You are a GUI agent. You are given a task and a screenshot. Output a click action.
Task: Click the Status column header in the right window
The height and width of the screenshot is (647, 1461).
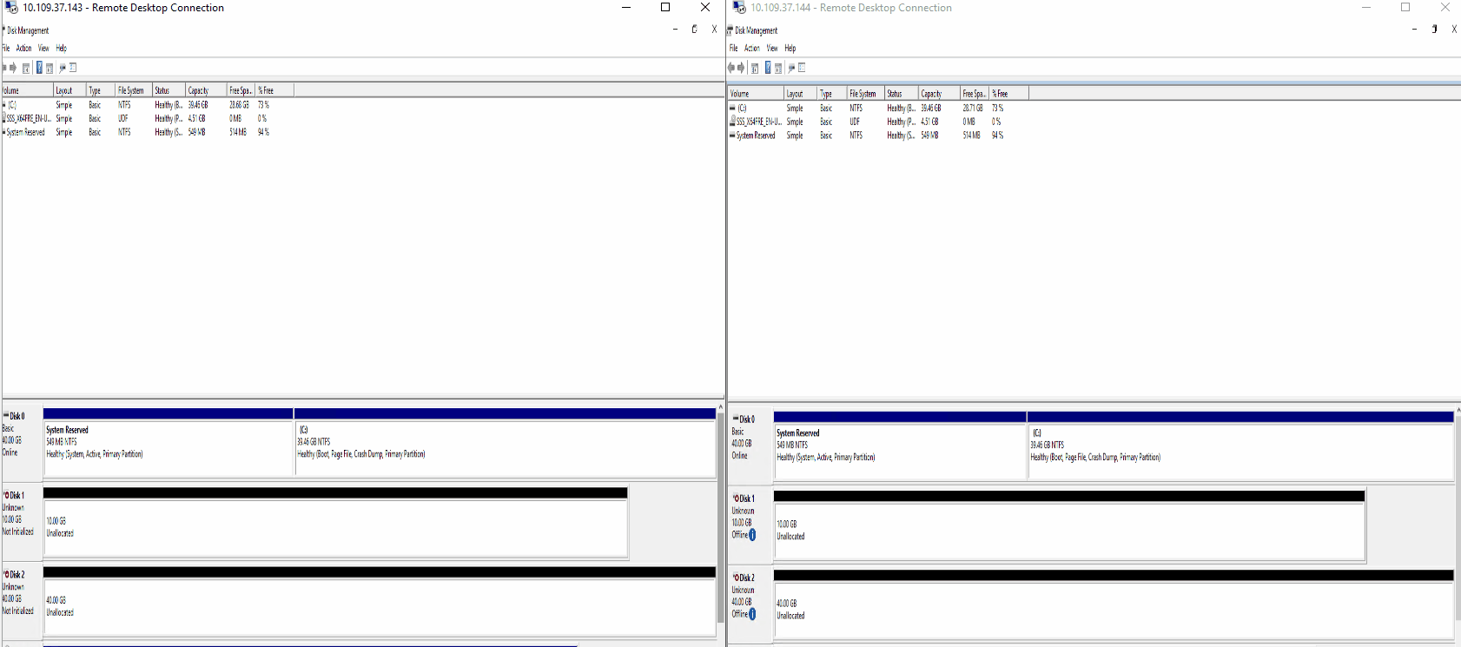[x=901, y=94]
